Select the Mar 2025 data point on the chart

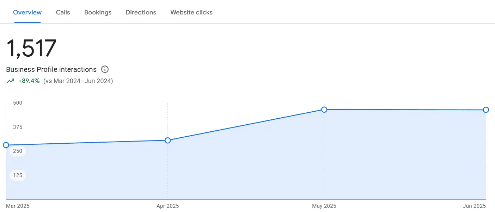click(x=6, y=145)
